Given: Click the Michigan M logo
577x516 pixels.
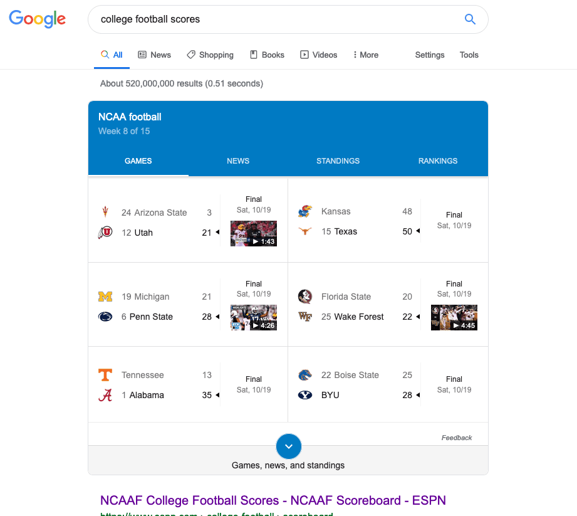Looking at the screenshot, I should point(105,297).
